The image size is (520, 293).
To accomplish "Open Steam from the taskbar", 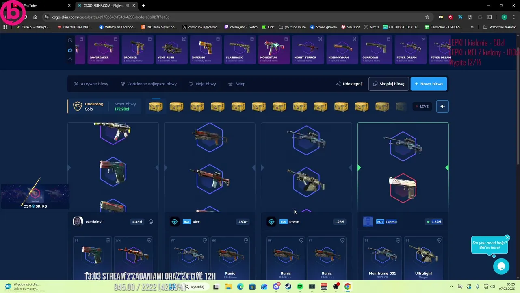I will [x=288, y=286].
